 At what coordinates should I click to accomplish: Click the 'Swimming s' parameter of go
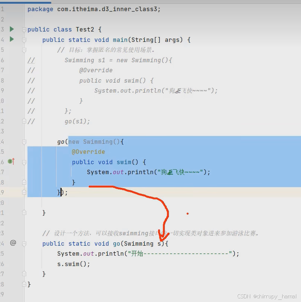point(143,244)
